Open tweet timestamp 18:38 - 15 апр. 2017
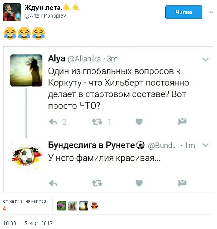The image size is (217, 229). click(x=30, y=223)
